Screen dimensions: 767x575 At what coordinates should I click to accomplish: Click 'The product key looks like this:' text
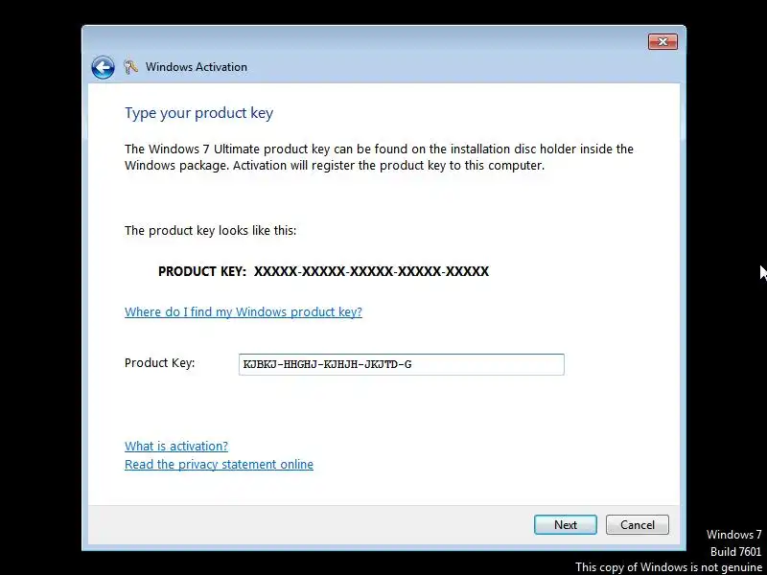pos(210,230)
